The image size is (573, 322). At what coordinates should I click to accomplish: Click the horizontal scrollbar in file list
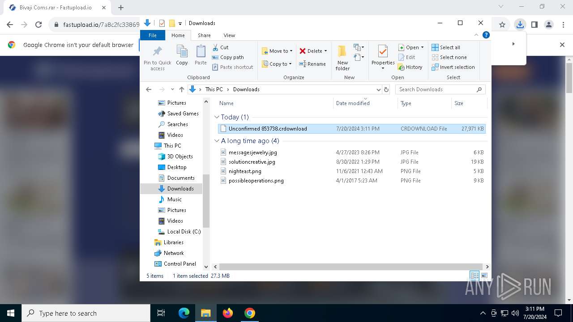click(351, 267)
